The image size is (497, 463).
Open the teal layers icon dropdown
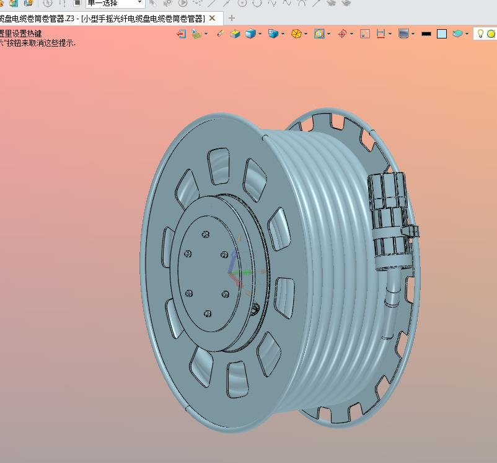tap(467, 34)
